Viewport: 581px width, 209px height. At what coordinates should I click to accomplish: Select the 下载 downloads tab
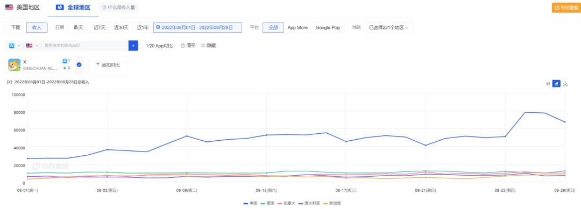click(16, 28)
